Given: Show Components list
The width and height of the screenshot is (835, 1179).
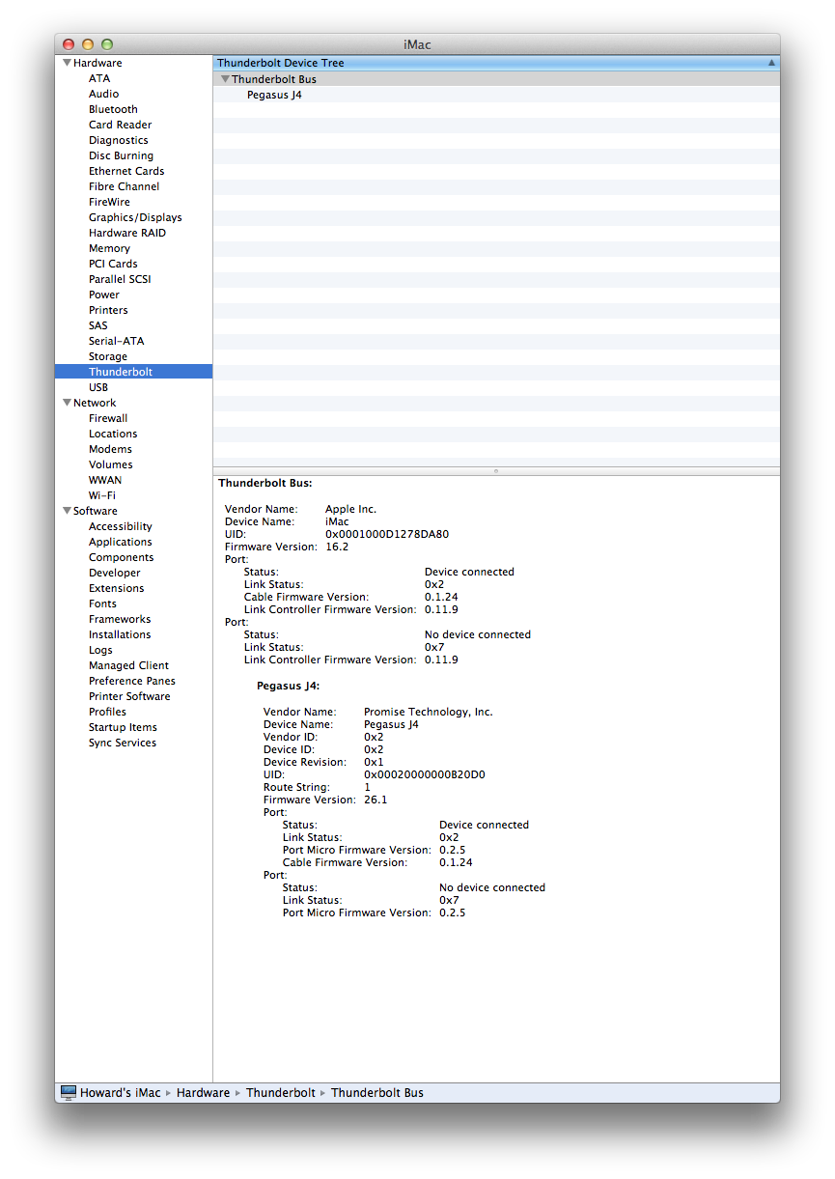Looking at the screenshot, I should tap(122, 557).
